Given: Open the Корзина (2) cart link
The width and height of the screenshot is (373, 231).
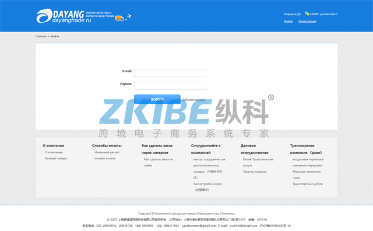Looking at the screenshot, I should [x=292, y=14].
